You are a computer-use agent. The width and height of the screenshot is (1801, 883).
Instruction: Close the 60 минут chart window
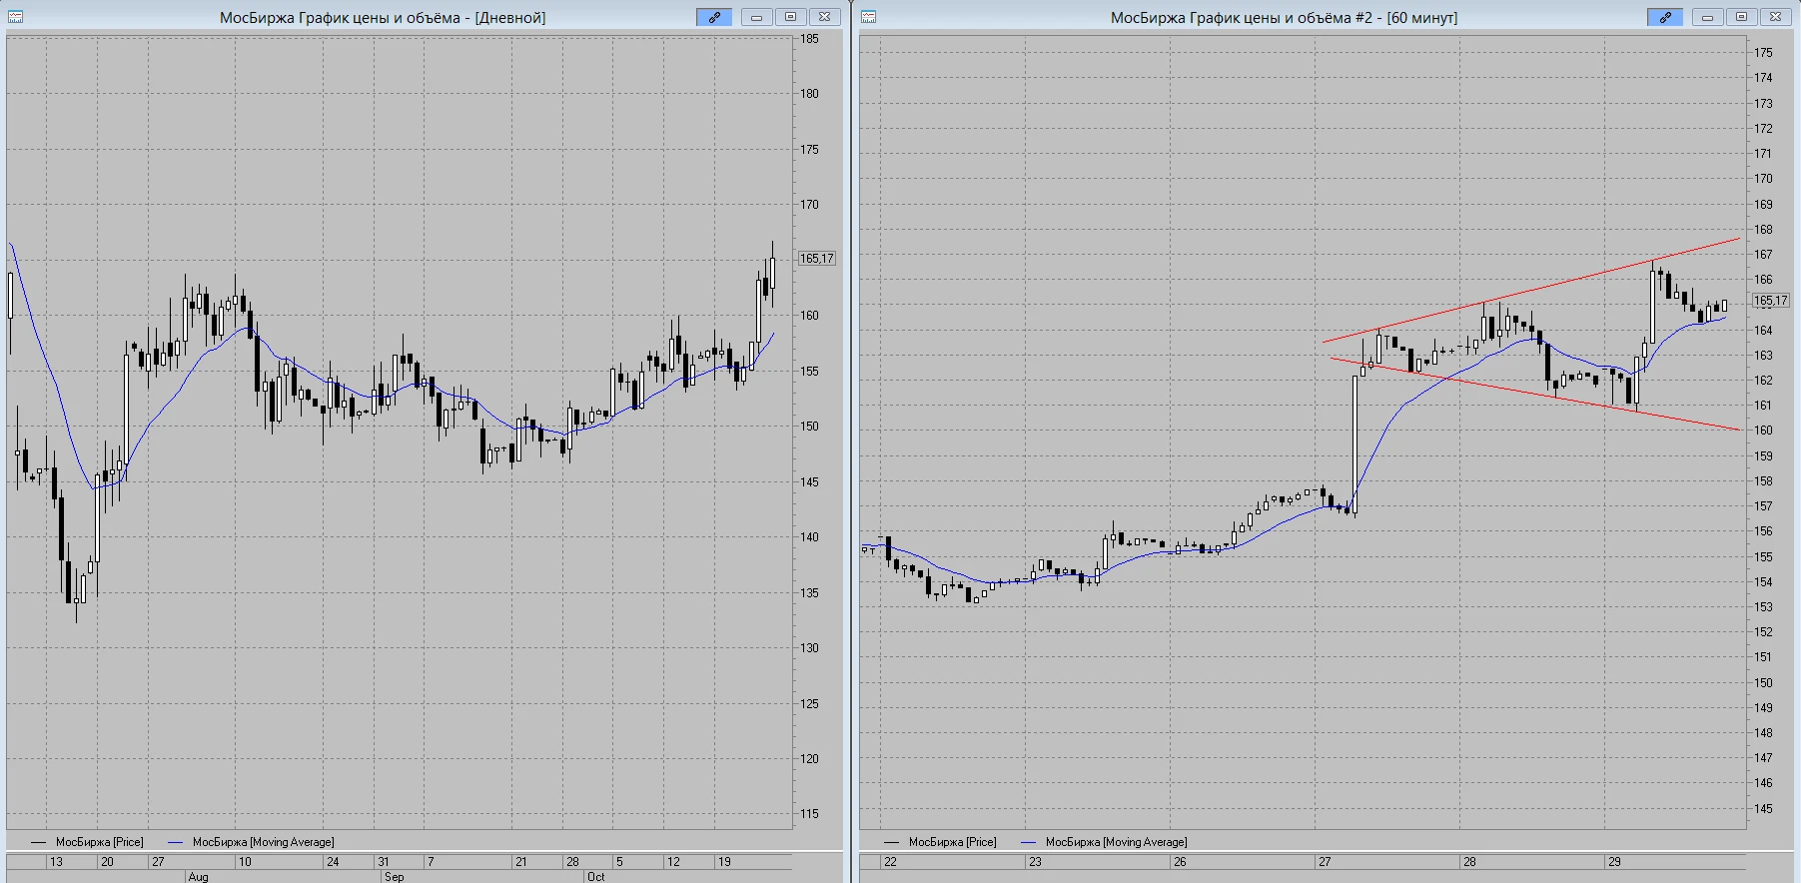point(1775,17)
